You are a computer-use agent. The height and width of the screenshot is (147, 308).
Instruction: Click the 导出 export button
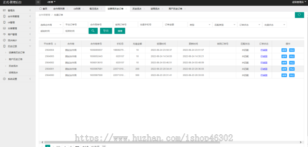106,31
